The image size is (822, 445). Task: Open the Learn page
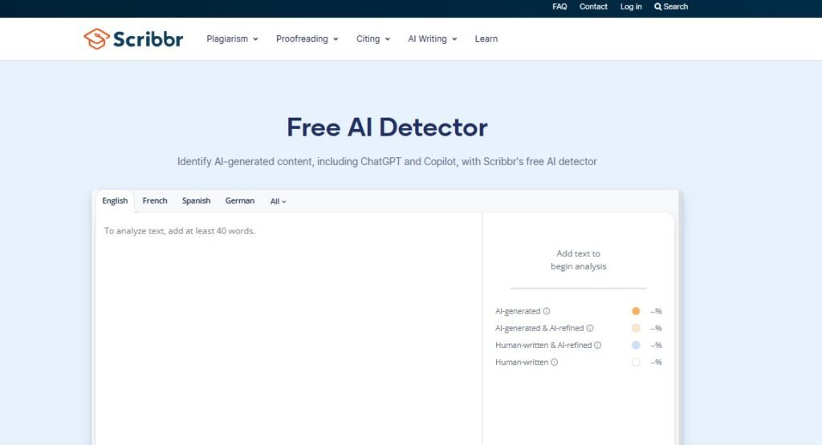tap(486, 38)
